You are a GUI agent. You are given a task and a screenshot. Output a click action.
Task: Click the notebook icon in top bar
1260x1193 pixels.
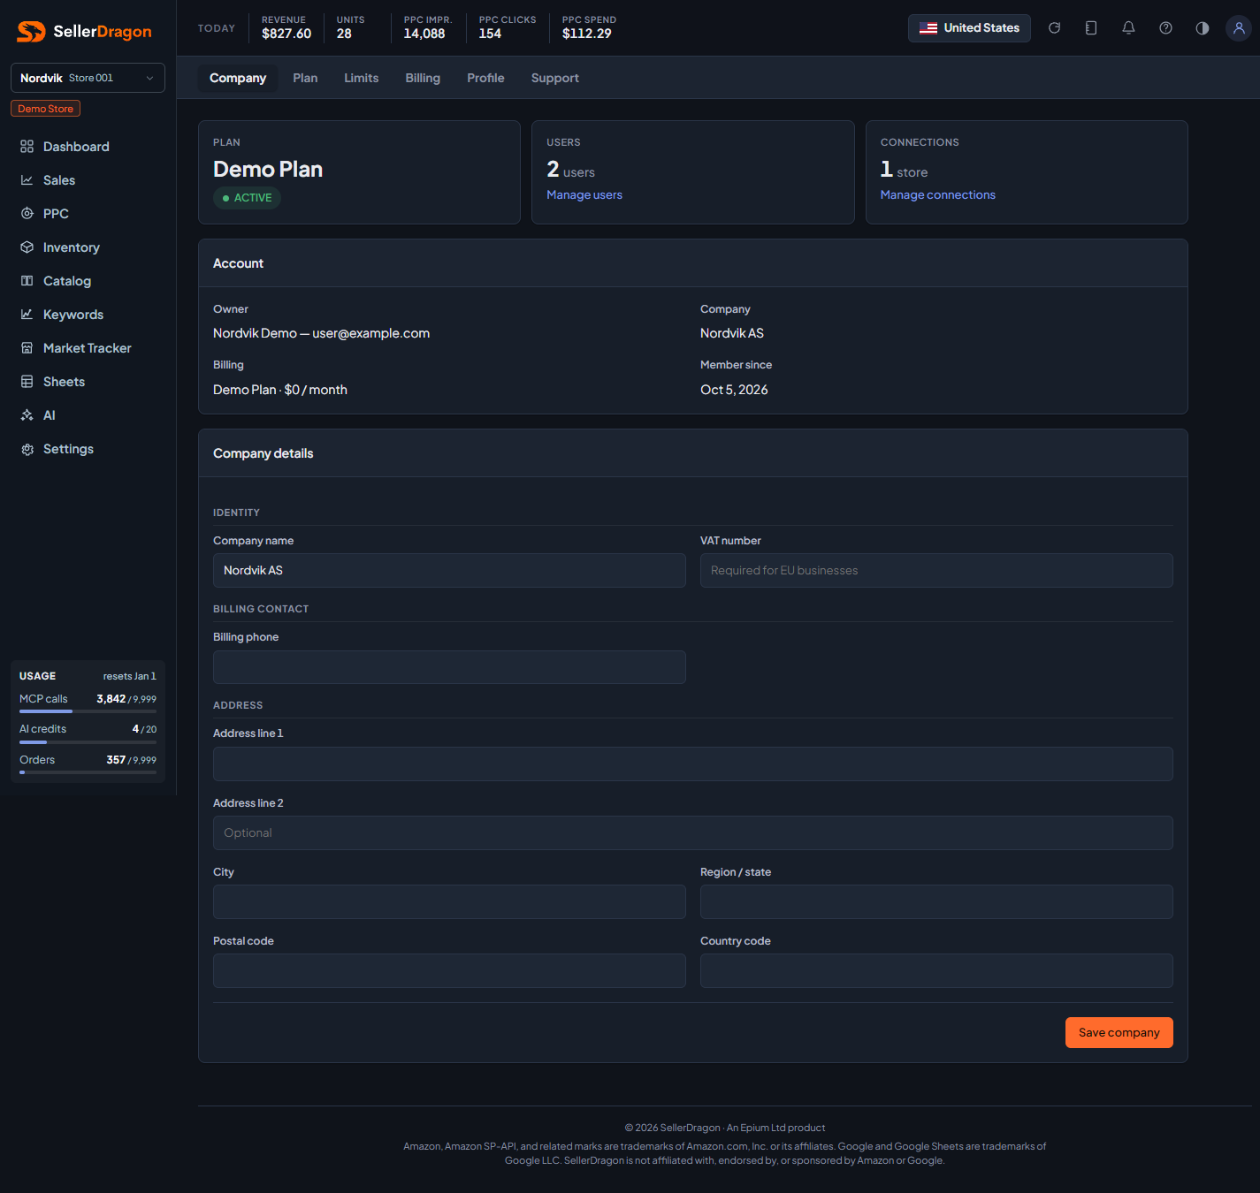click(1091, 28)
